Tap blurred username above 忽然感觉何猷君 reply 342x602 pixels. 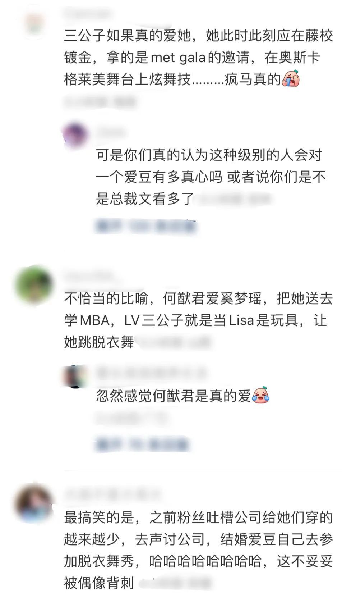151,373
